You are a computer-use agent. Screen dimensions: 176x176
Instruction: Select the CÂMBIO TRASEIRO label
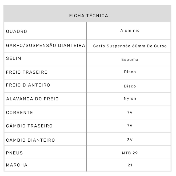tap(29, 126)
